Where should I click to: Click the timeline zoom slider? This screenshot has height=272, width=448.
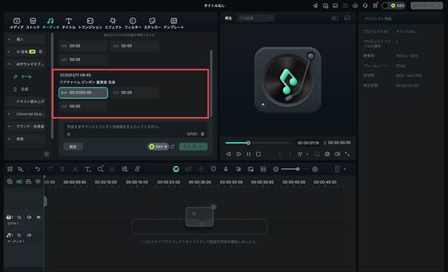click(x=294, y=169)
